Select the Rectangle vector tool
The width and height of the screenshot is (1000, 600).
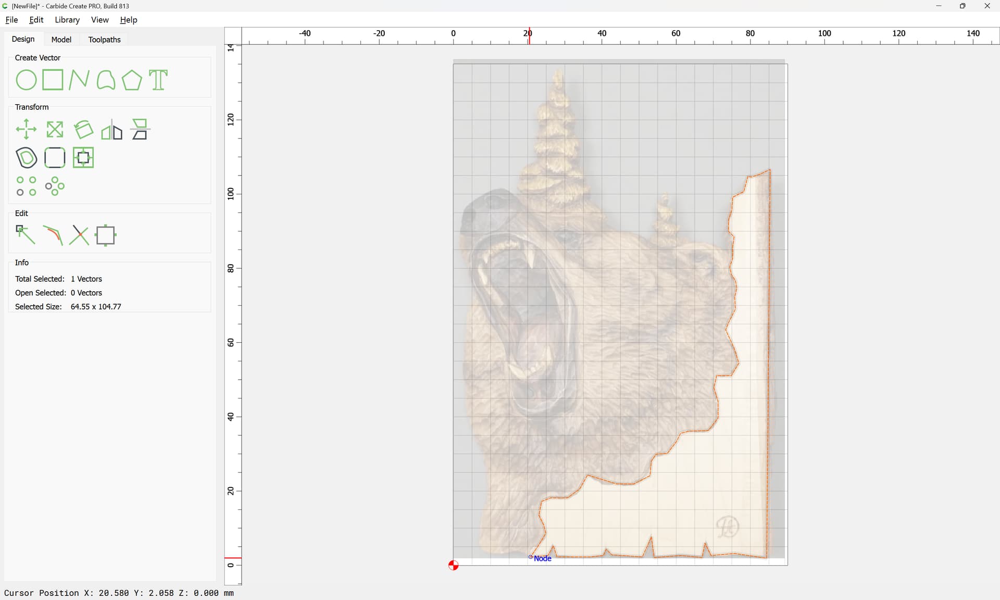coord(53,80)
